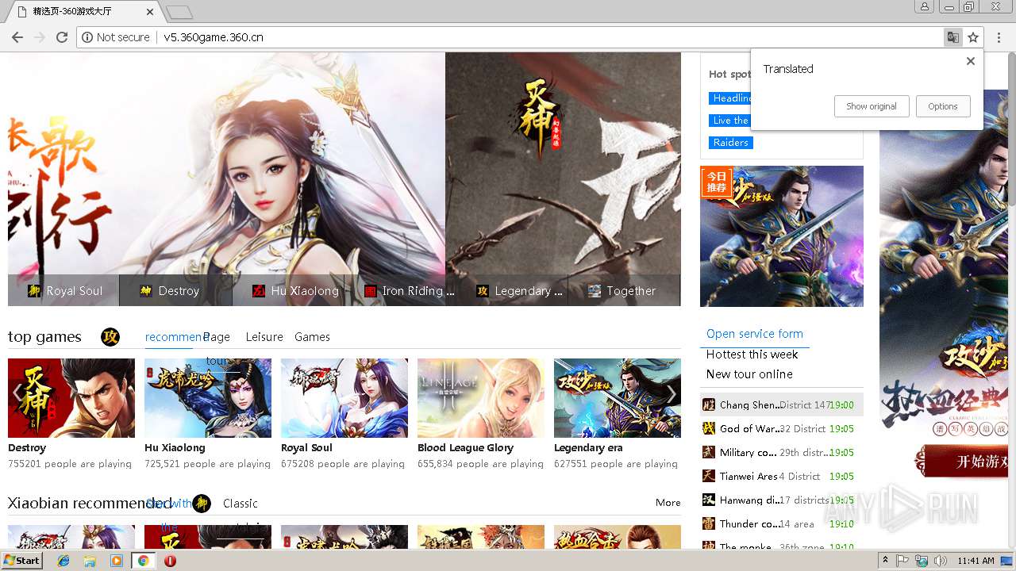The height and width of the screenshot is (571, 1016).
Task: Click Legendary era title link
Action: 588,448
